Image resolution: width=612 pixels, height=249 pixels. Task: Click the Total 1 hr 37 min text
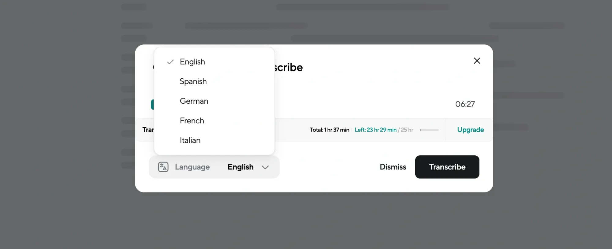click(x=329, y=130)
